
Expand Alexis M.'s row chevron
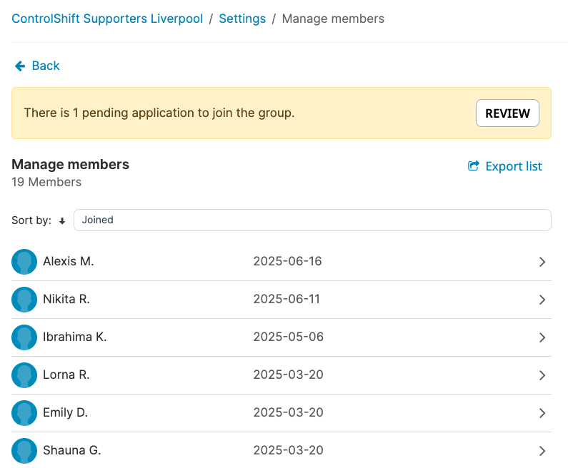coord(542,262)
